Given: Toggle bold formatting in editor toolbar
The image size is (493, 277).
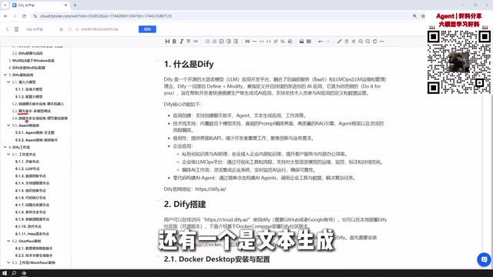Looking at the screenshot, I should click(x=174, y=42).
